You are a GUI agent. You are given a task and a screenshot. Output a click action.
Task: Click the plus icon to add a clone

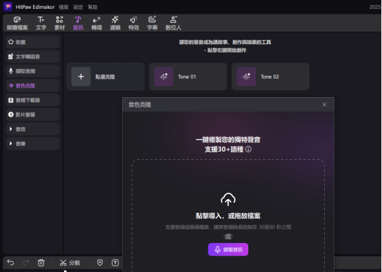[81, 76]
